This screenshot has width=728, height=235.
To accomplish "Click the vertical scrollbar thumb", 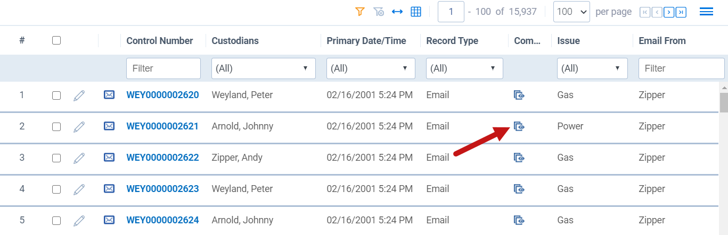I will (724, 103).
